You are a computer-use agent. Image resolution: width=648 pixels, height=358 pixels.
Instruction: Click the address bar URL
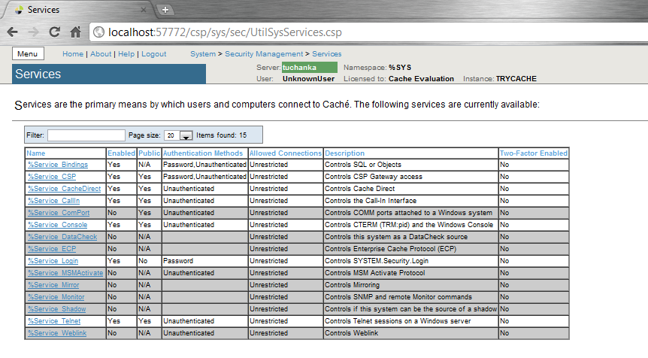[226, 32]
